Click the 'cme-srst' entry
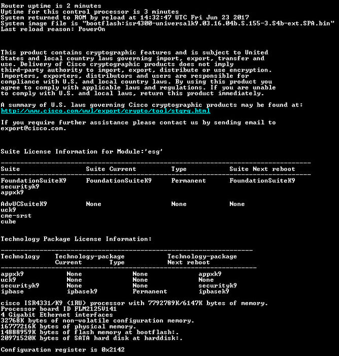This screenshot has height=356, width=339. click(16, 216)
